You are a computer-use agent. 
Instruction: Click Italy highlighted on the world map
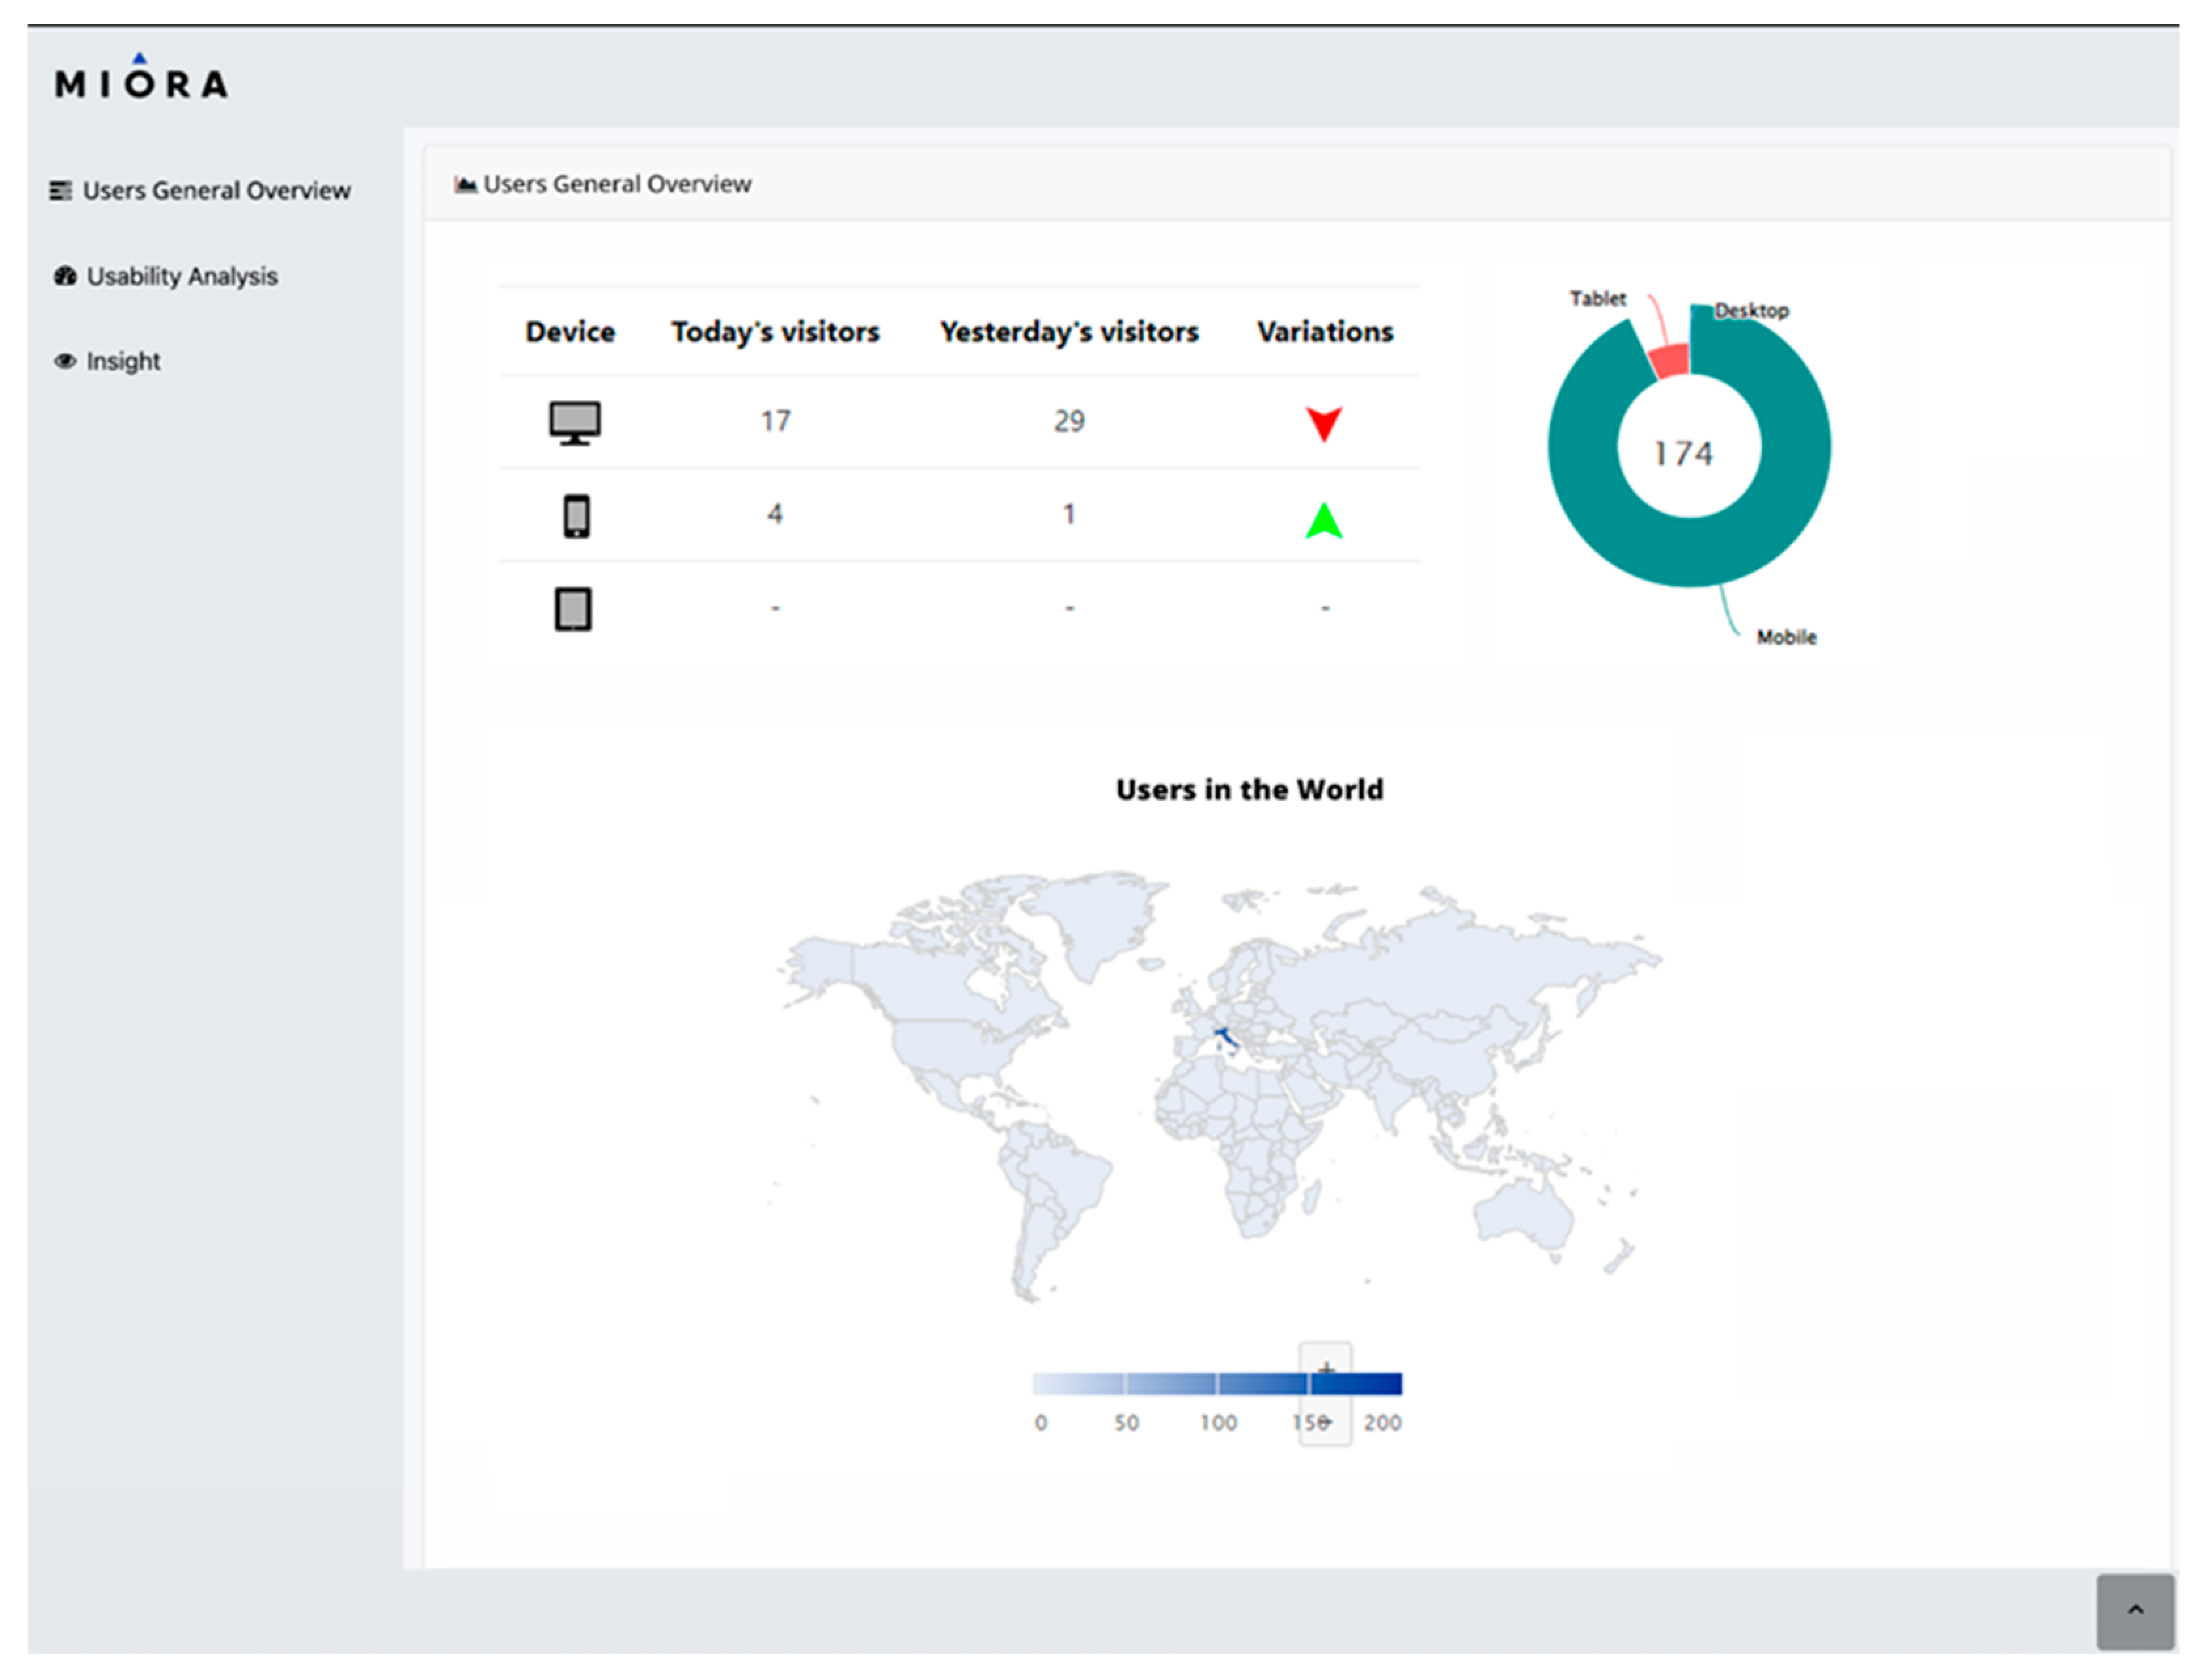point(1227,1039)
